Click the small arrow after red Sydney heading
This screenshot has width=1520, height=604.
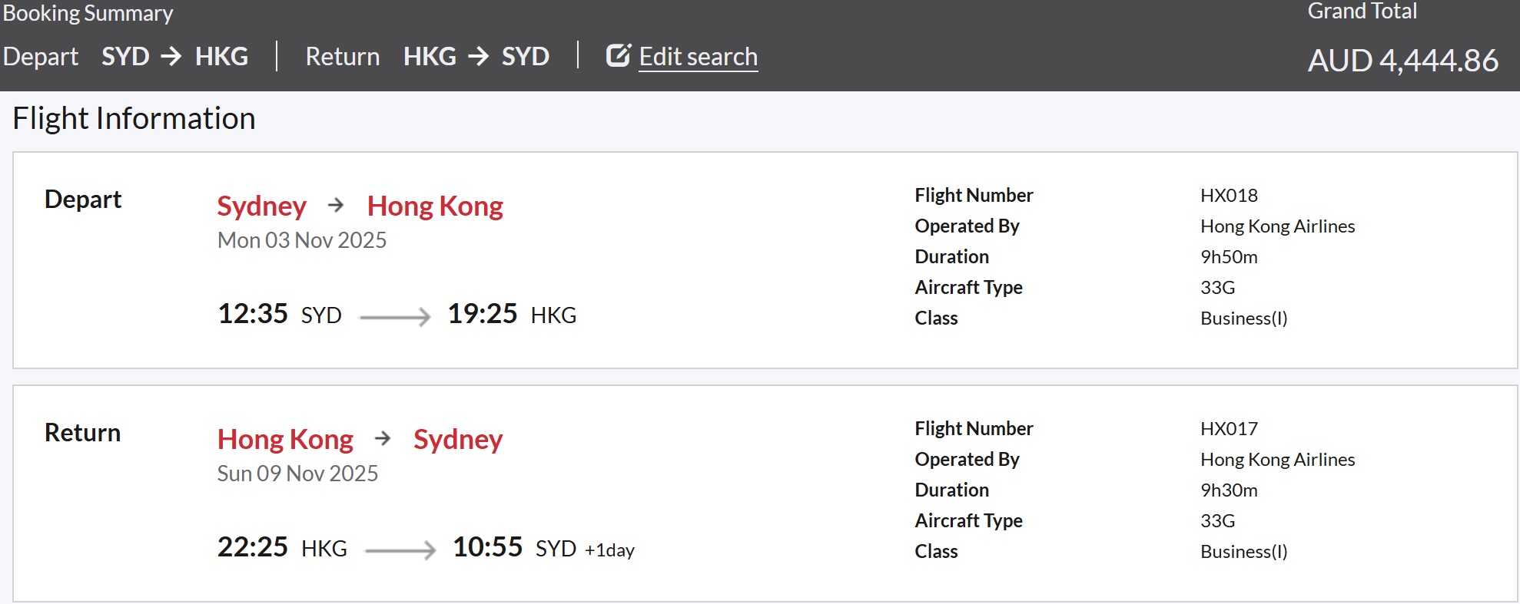(336, 205)
